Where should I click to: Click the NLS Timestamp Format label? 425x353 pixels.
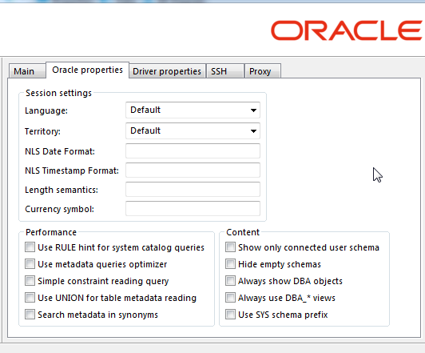click(x=72, y=170)
